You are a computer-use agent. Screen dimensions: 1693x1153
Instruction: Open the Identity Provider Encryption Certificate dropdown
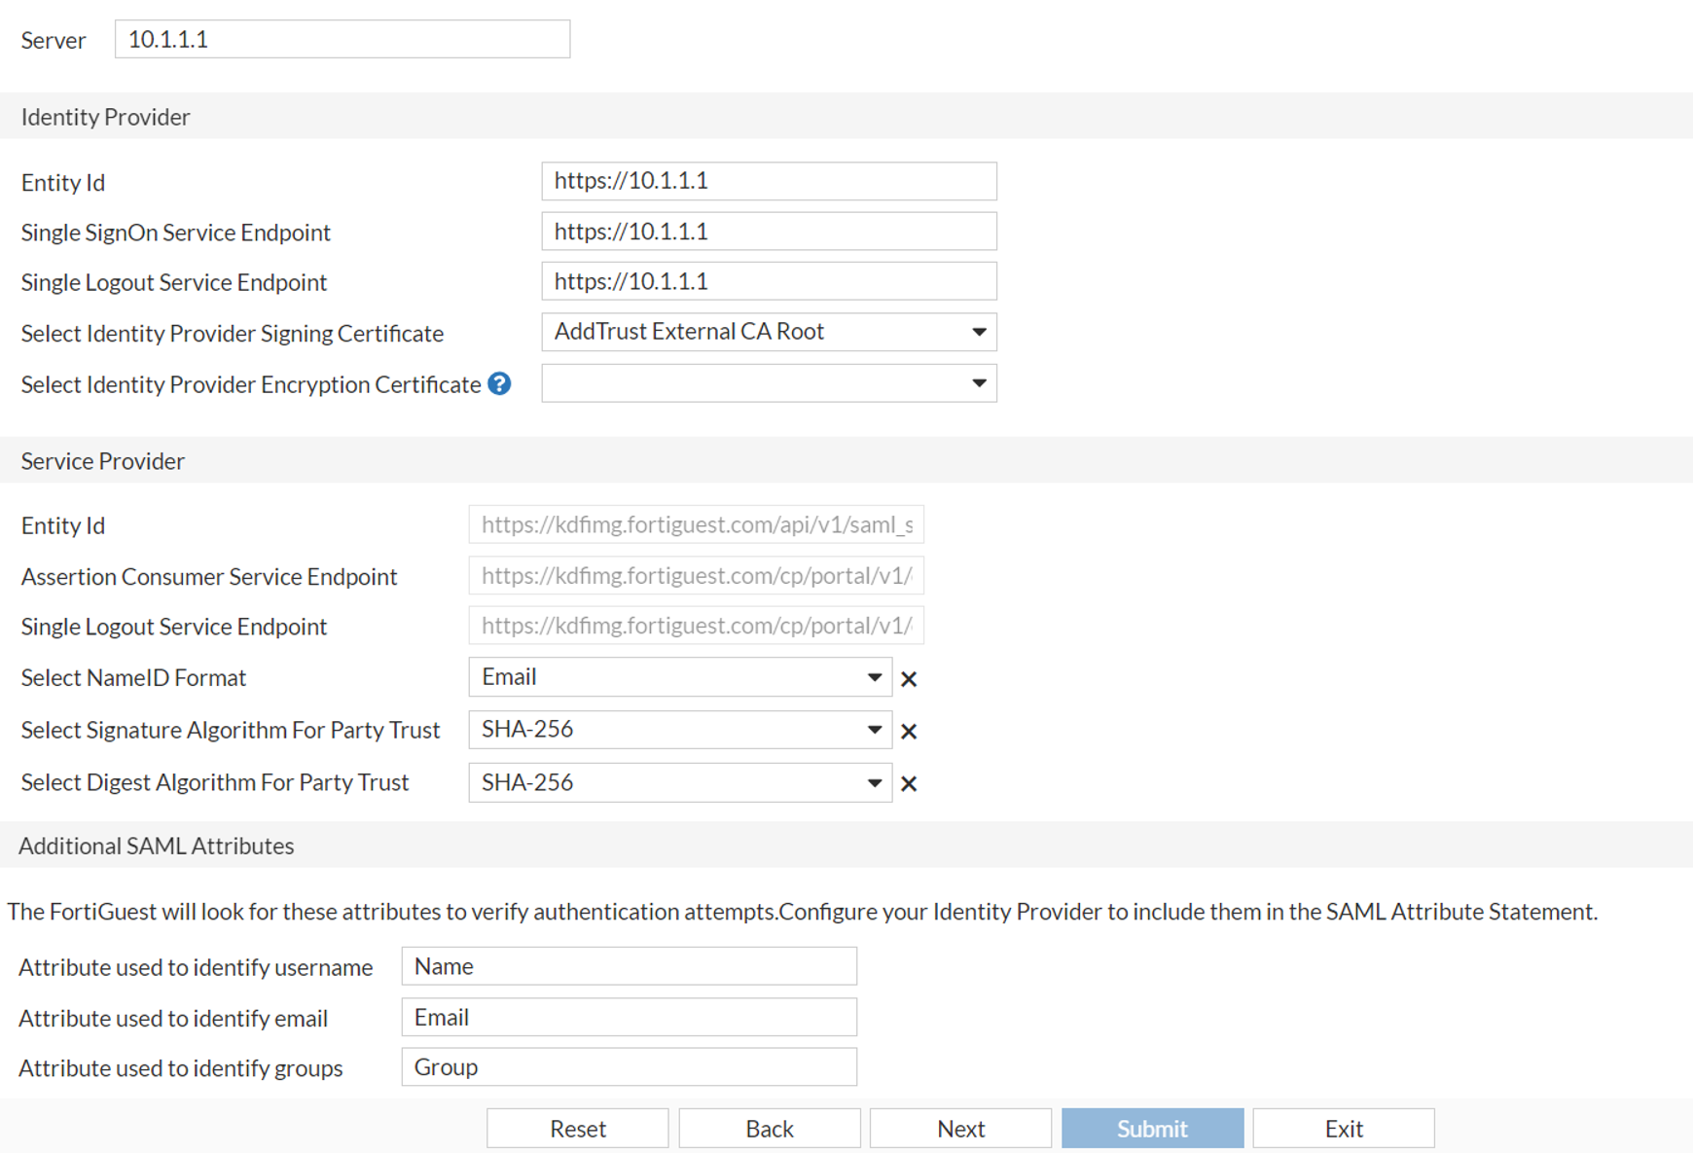coord(979,382)
